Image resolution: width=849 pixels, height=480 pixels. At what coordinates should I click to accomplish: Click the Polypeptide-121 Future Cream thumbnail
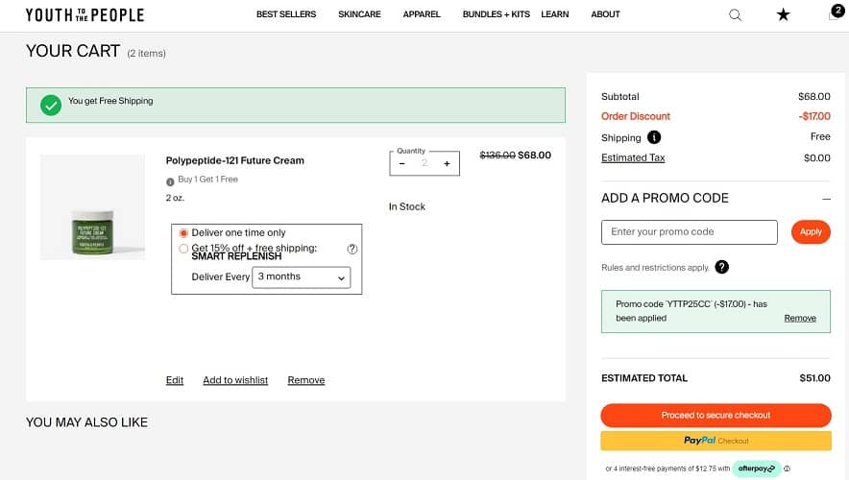point(92,207)
